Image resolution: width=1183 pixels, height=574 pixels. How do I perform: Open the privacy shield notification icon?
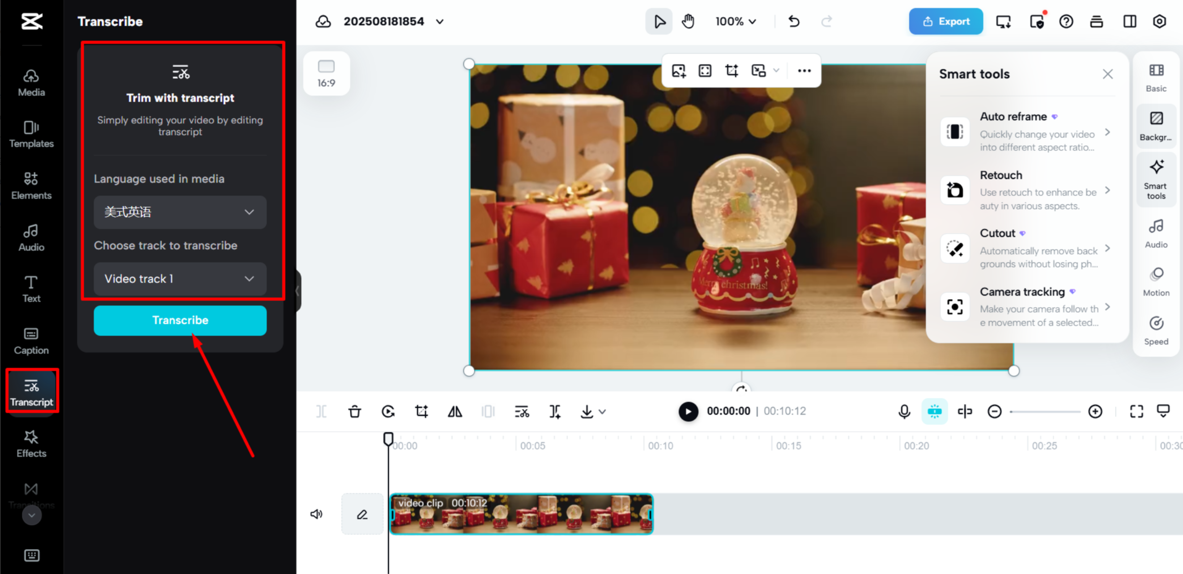1037,21
